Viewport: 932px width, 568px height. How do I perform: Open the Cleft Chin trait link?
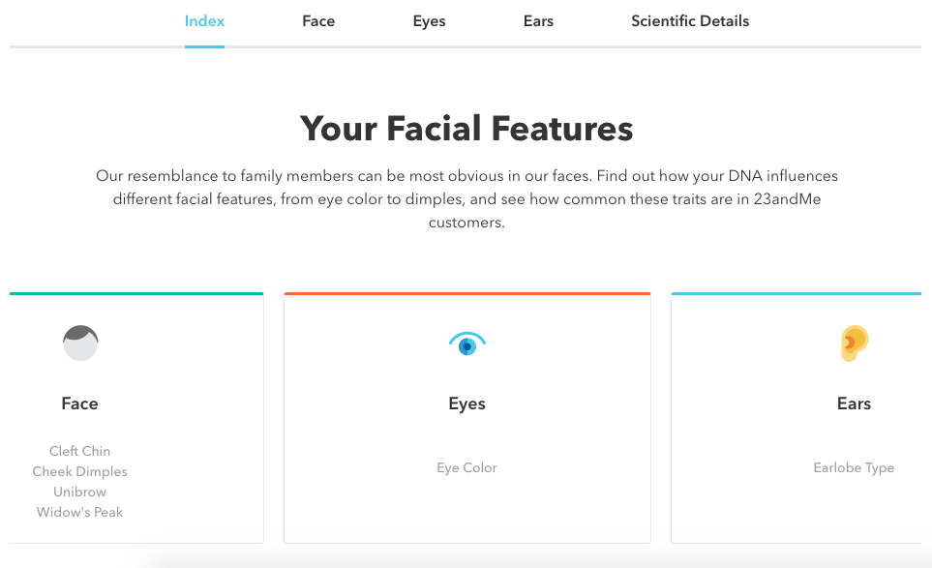coord(80,451)
